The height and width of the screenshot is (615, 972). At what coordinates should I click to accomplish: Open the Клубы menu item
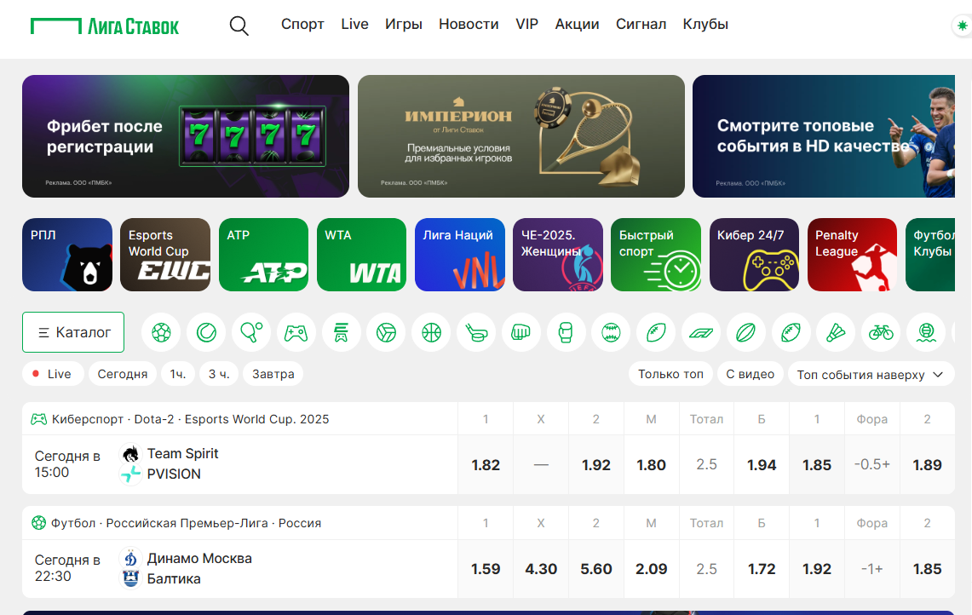click(705, 24)
